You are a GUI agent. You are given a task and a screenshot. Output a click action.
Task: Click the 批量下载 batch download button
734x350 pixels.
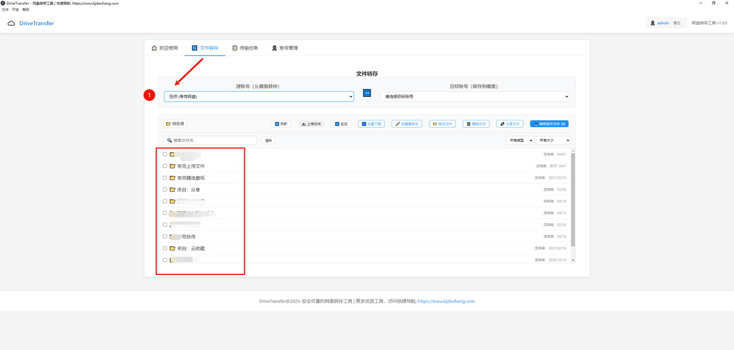click(x=371, y=124)
